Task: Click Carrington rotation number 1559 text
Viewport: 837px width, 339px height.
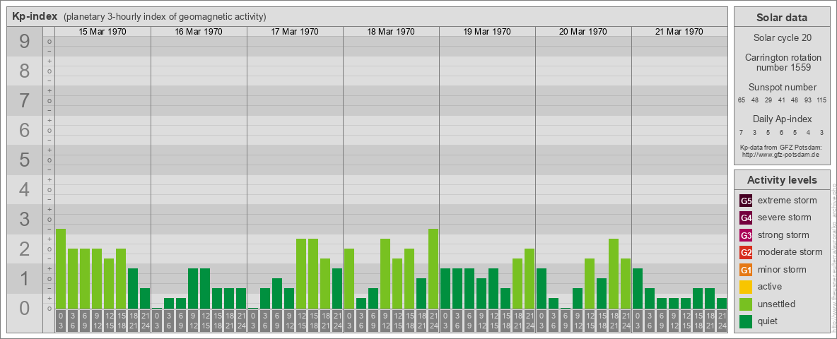Action: [782, 62]
